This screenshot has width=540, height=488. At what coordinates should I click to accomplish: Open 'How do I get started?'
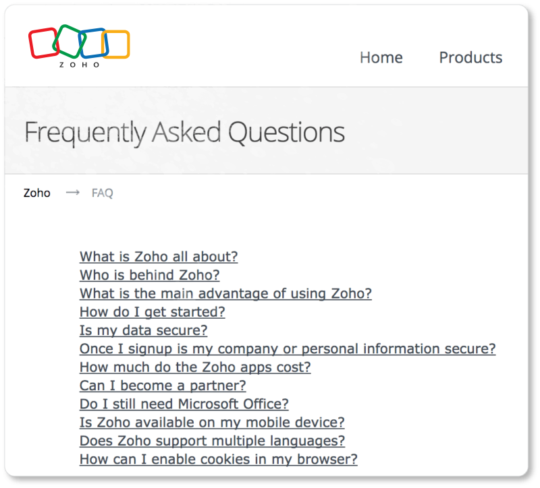[x=152, y=312]
